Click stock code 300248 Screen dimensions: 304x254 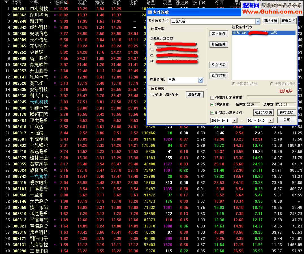click(20, 21)
